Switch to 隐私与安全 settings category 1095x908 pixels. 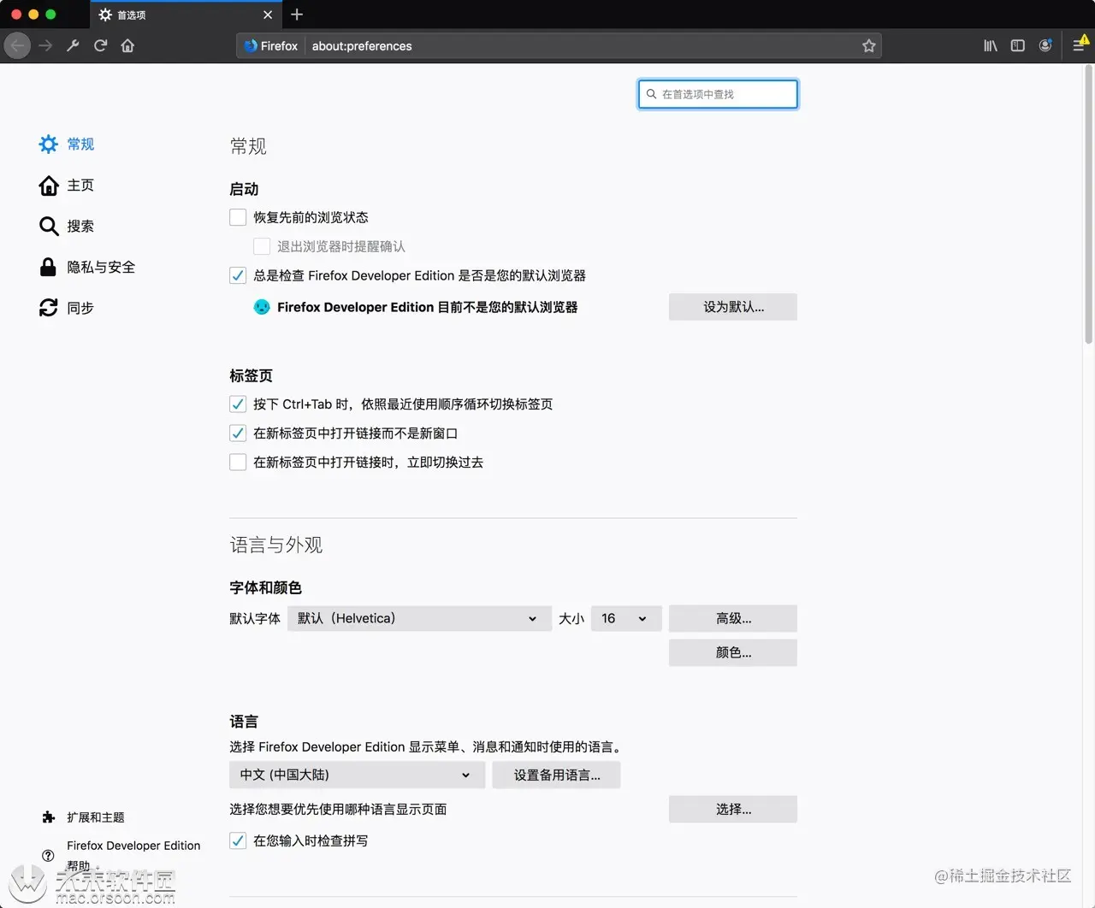[101, 267]
